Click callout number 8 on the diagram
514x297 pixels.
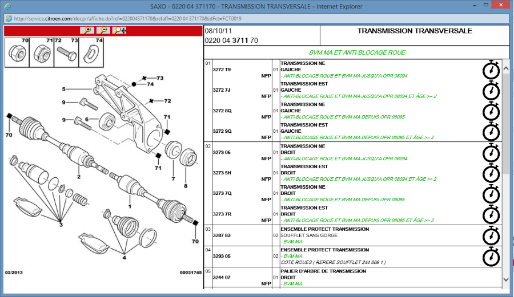pyautogui.click(x=186, y=186)
